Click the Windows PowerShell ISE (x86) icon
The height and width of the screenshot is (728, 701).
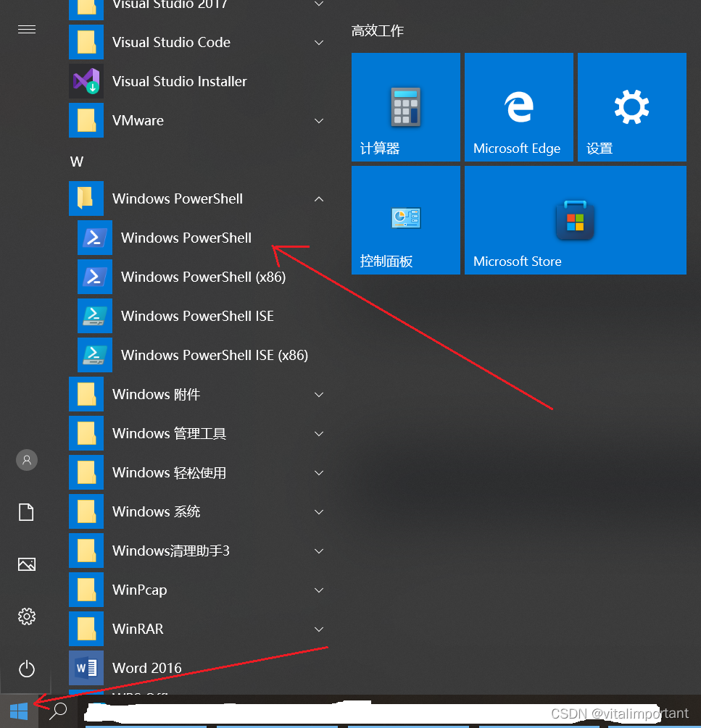[95, 355]
